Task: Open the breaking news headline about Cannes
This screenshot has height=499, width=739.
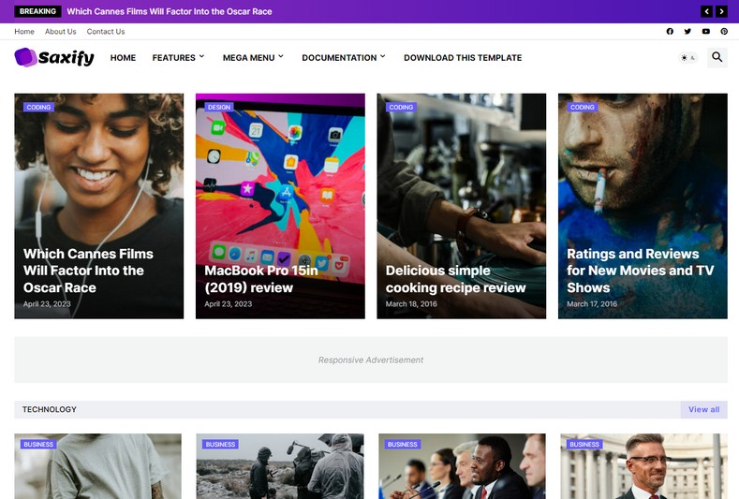Action: [170, 11]
